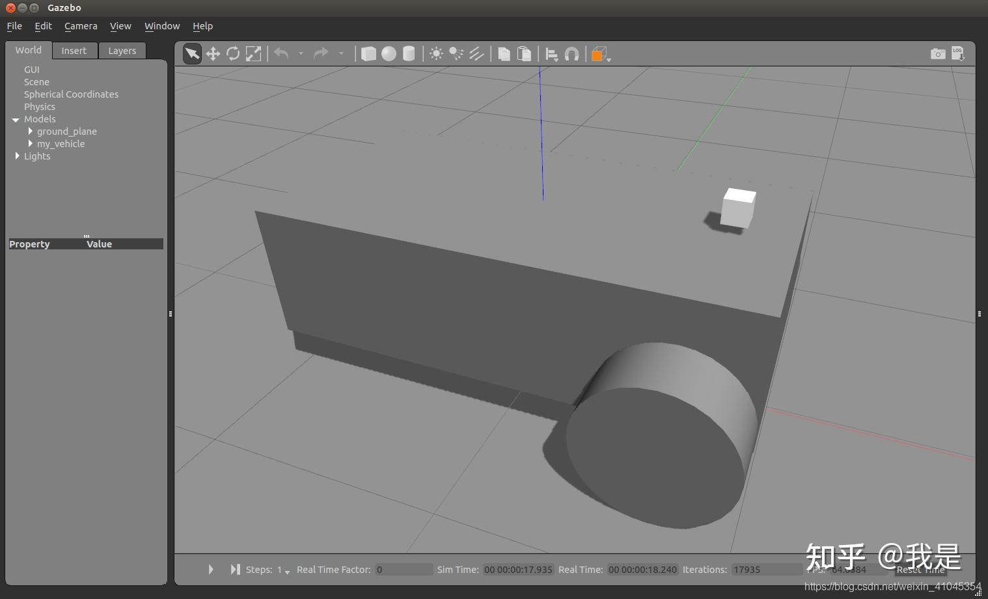
Task: Enable the selection arrow mode
Action: click(192, 54)
